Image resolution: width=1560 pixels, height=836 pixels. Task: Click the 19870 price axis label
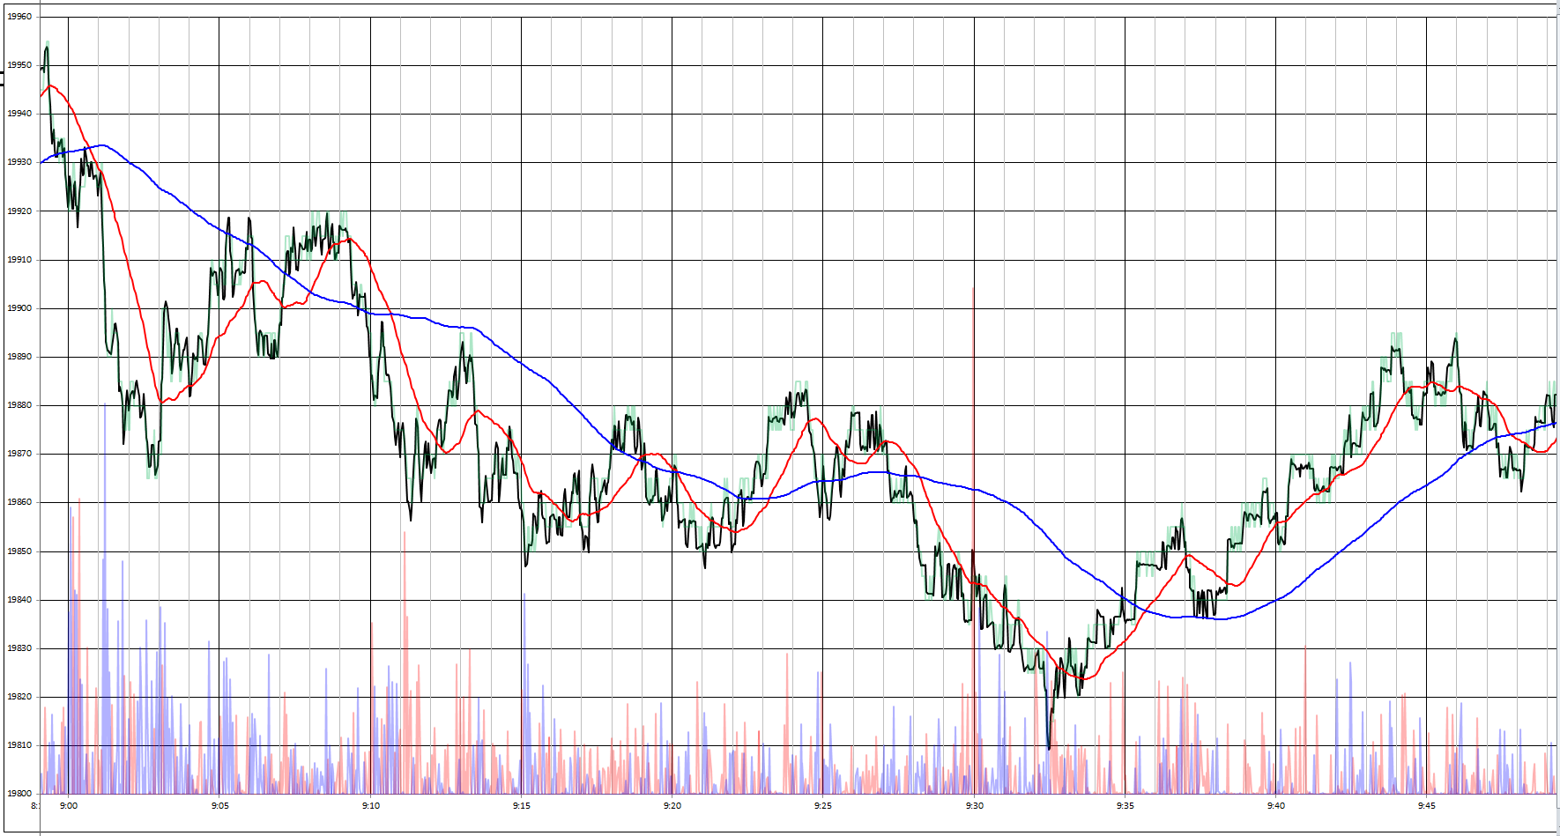point(19,454)
